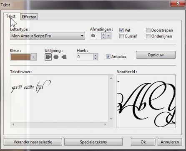Increase Hoek angle with up arrow

[x=96, y=55]
